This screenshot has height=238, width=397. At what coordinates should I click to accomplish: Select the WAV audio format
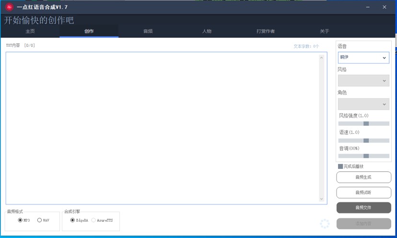[x=39, y=220]
